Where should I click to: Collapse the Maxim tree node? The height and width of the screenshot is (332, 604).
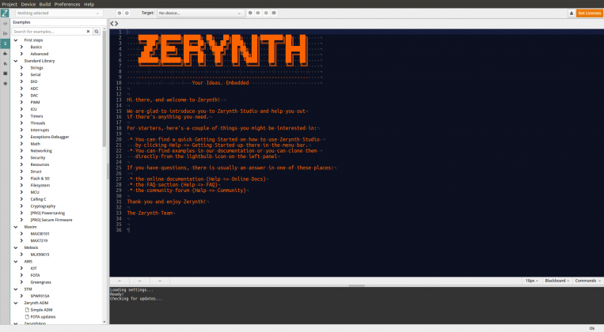tap(16, 227)
